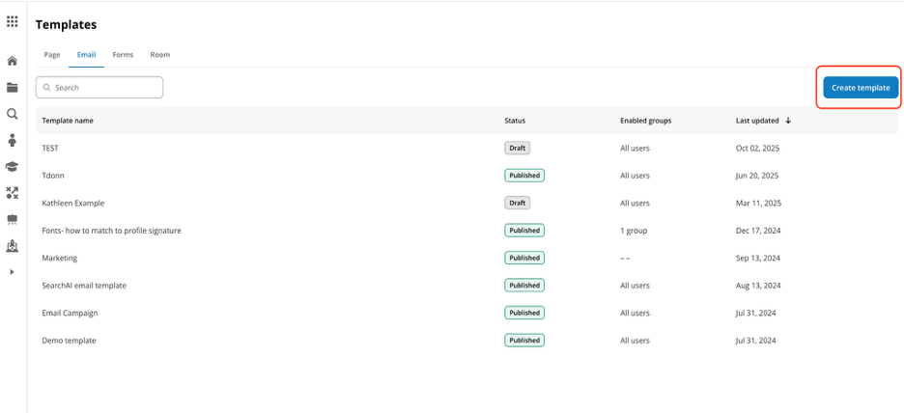Click the Create template button
Screen dimensions: 904x413
[861, 88]
